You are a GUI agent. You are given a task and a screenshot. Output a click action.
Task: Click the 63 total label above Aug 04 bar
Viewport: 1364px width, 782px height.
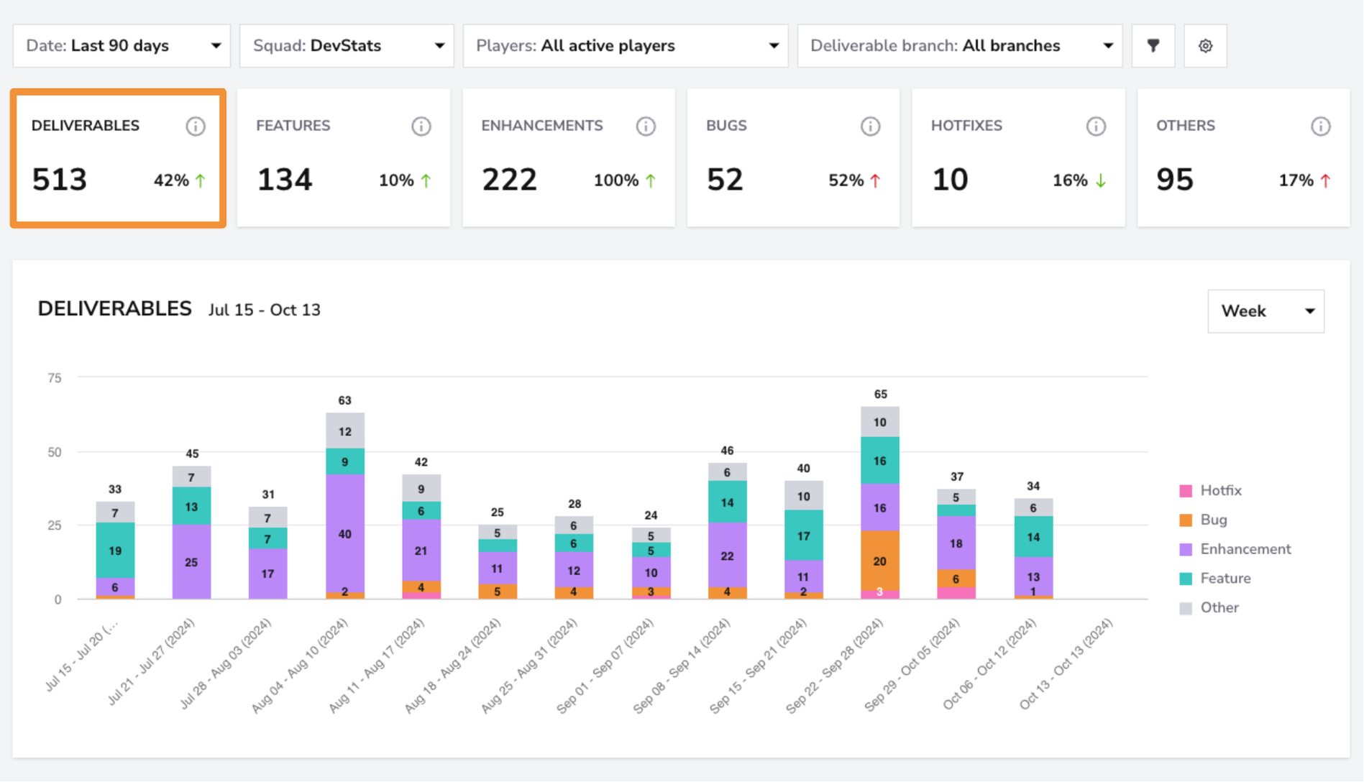pyautogui.click(x=344, y=400)
